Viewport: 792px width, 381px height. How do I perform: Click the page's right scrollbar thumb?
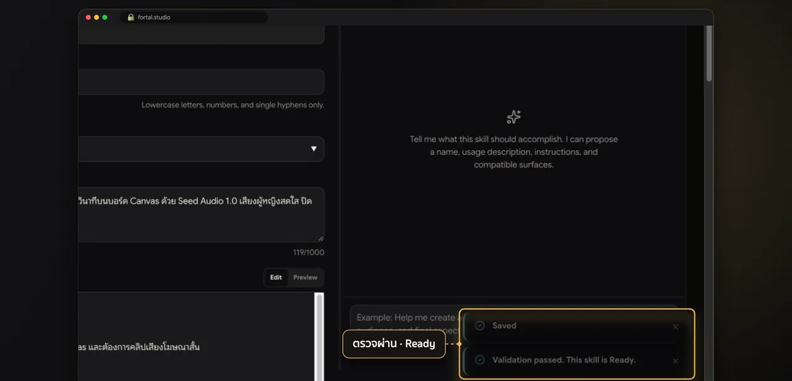[709, 53]
